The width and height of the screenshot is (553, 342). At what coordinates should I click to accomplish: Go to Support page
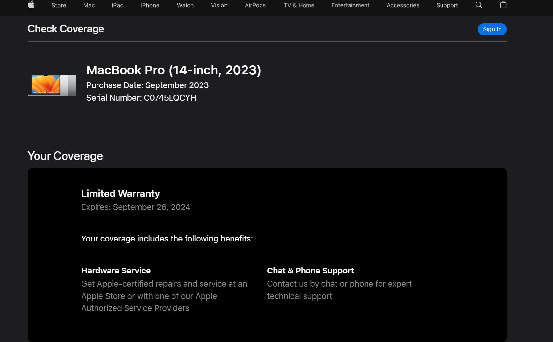pos(447,5)
